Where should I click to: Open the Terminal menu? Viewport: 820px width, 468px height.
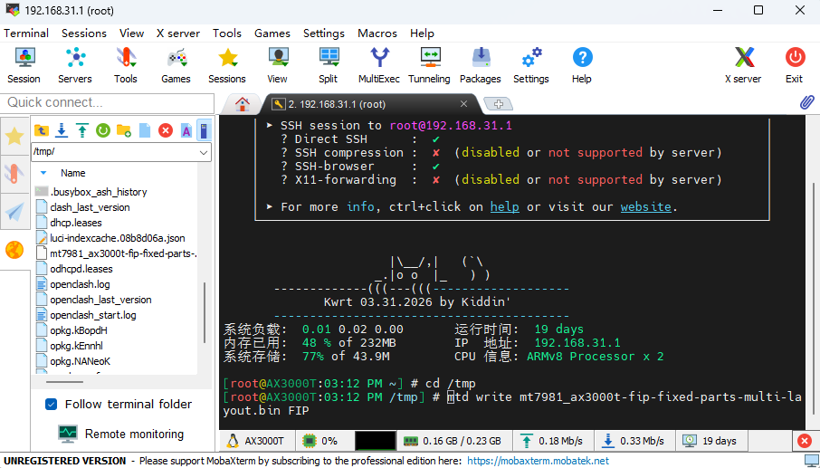tap(26, 33)
